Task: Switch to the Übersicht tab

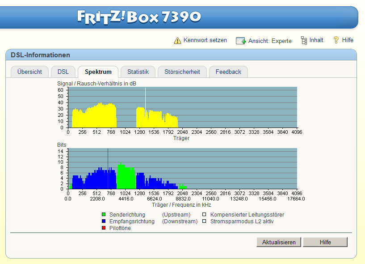Action: coord(29,72)
